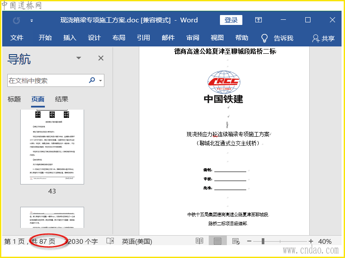345x258 pixels.
Task: Open the navigation pane options dropdown arrow
Action: pyautogui.click(x=78, y=58)
